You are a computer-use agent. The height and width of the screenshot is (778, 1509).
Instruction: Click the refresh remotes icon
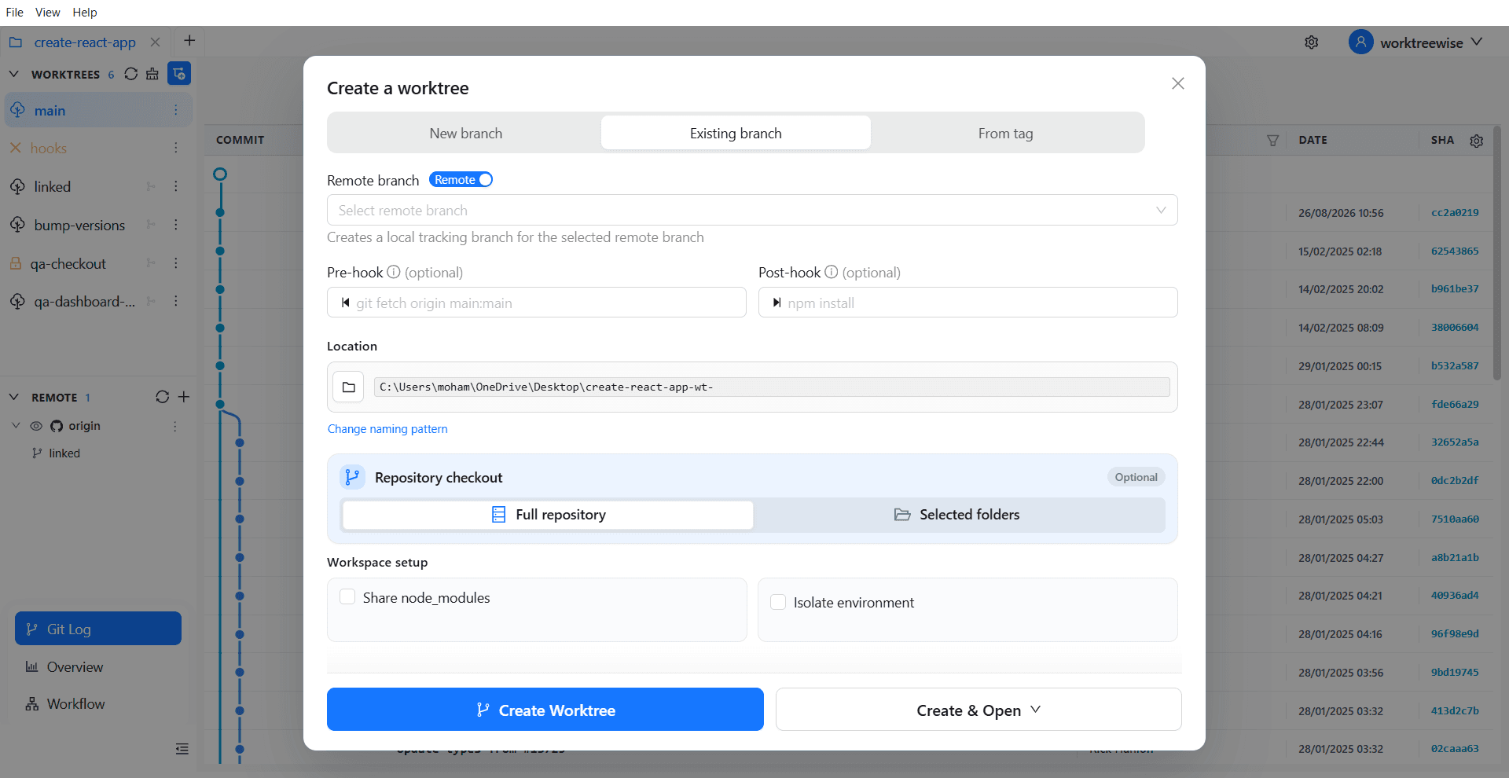[x=163, y=397]
